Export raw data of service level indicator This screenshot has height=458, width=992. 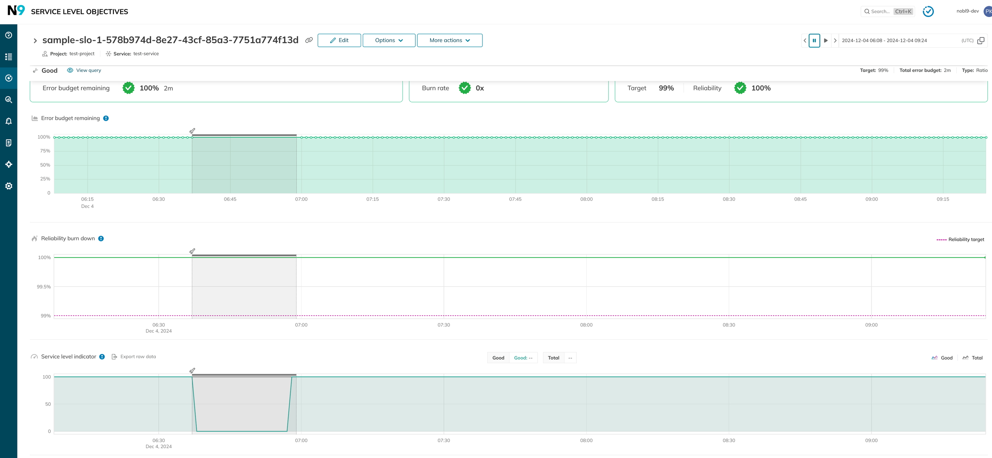pos(134,357)
